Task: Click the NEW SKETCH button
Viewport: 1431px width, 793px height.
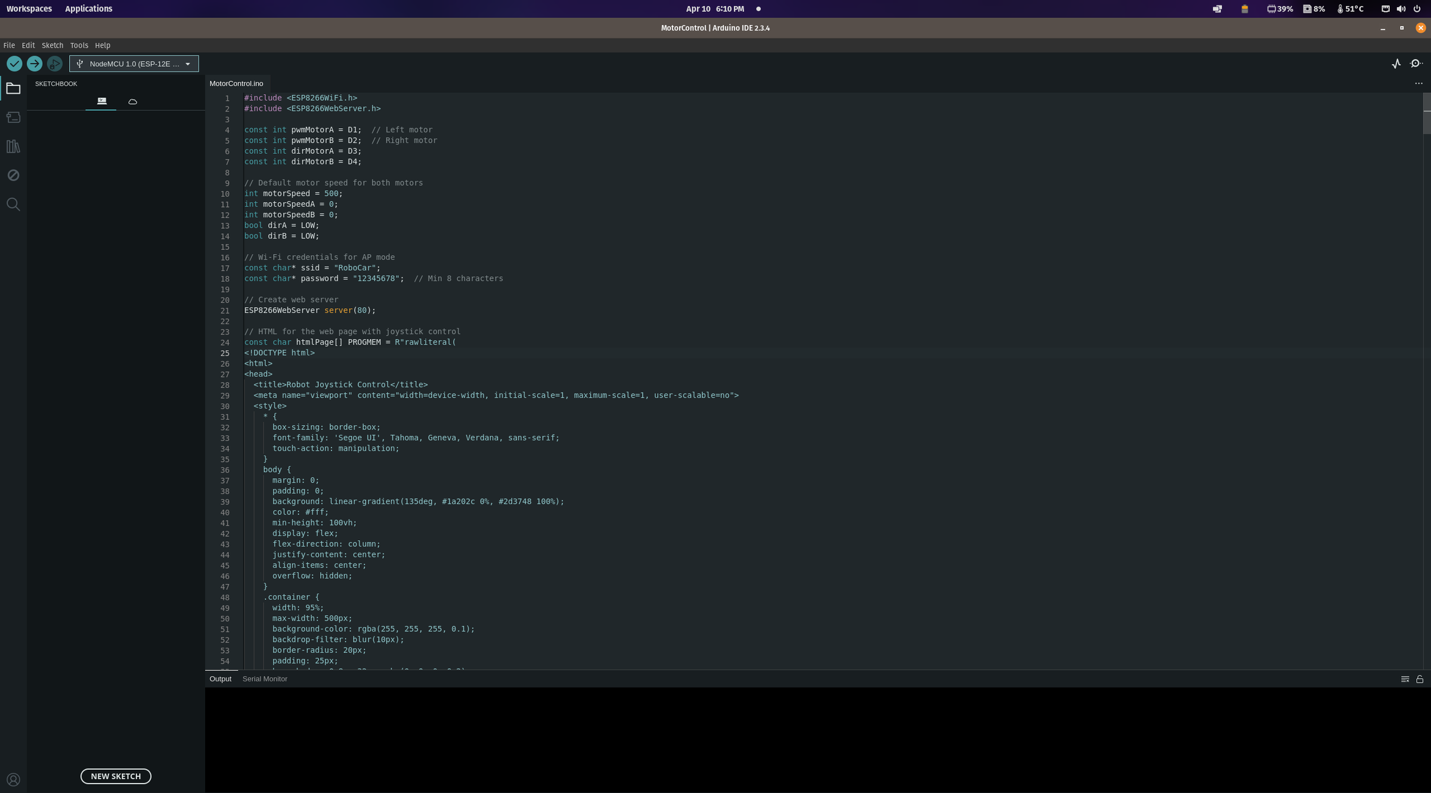Action: click(x=116, y=776)
